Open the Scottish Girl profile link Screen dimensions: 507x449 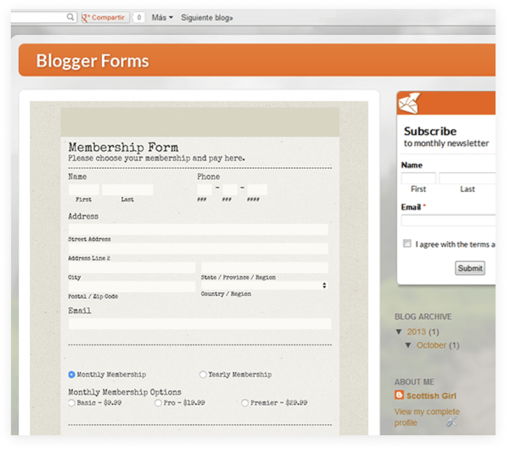coord(431,396)
